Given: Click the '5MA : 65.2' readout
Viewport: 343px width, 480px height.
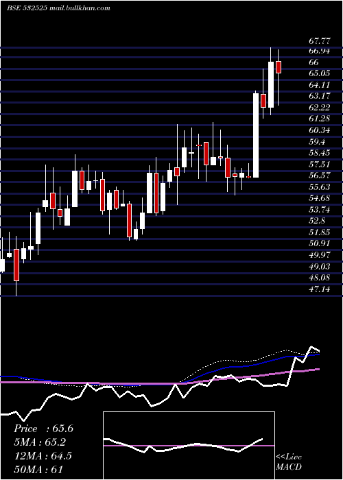Looking at the screenshot, I should 40,442.
